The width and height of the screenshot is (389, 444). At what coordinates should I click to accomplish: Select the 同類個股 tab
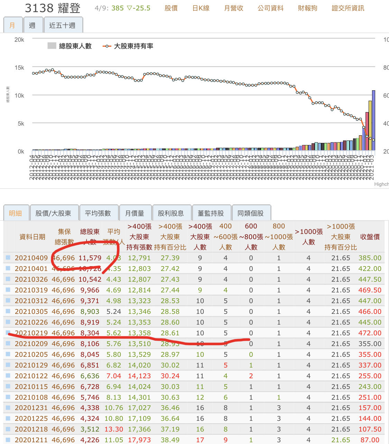click(250, 213)
